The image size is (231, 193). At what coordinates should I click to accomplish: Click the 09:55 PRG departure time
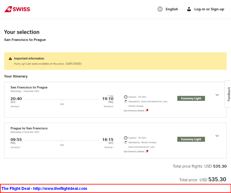click(16, 139)
